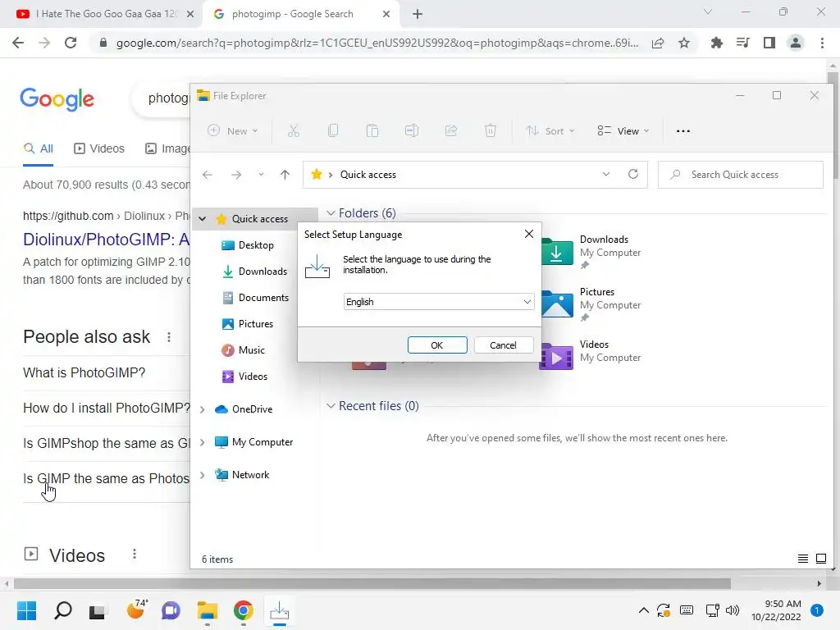The image size is (840, 630).
Task: Expand How do I install PhotoGIMP? question
Action: [x=106, y=409]
